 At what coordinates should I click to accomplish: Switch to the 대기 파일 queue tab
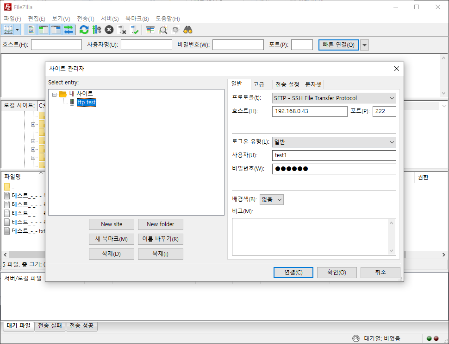[19, 326]
